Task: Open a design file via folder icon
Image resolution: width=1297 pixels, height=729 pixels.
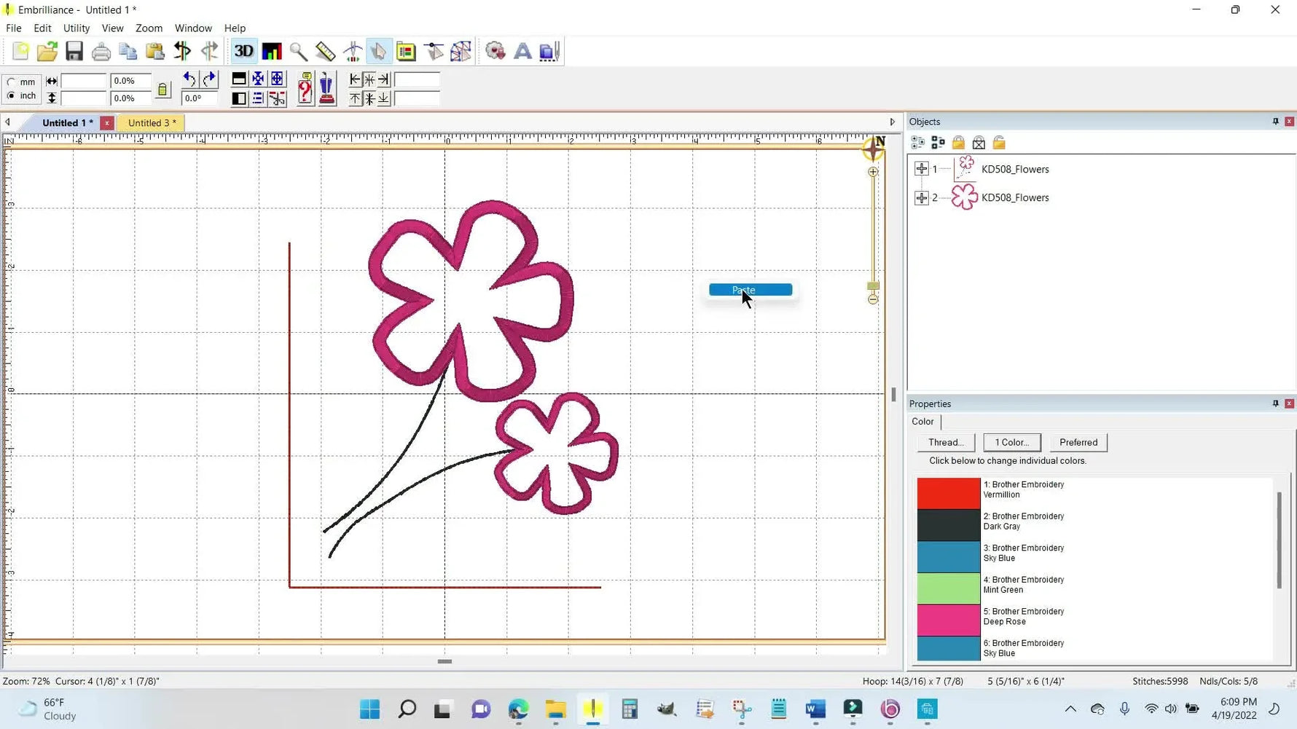Action: click(47, 51)
